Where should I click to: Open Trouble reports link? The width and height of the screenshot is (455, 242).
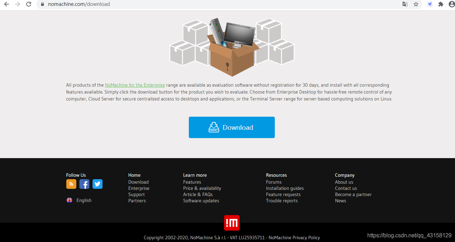pyautogui.click(x=282, y=201)
